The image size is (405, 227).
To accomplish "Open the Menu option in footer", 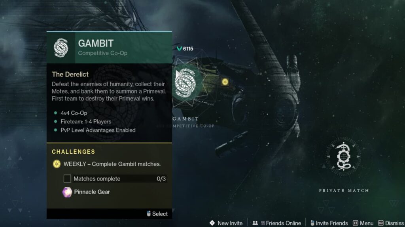I will coord(363,223).
